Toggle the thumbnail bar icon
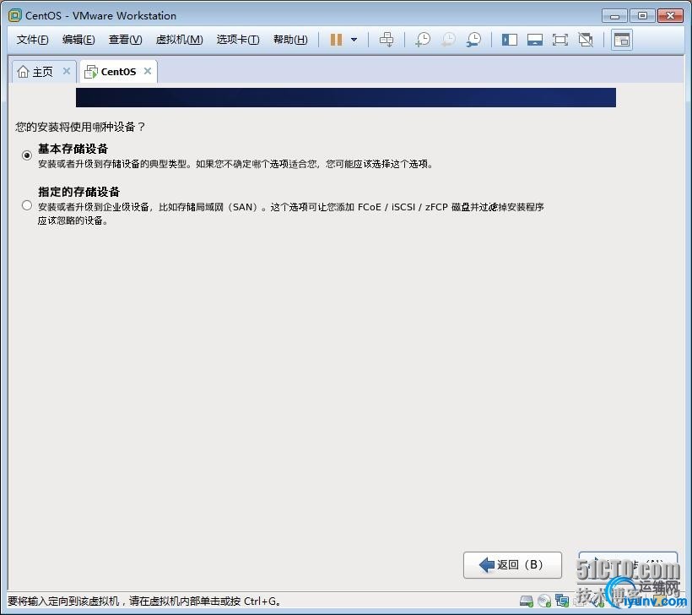Viewport: 692px width, 615px height. [534, 40]
